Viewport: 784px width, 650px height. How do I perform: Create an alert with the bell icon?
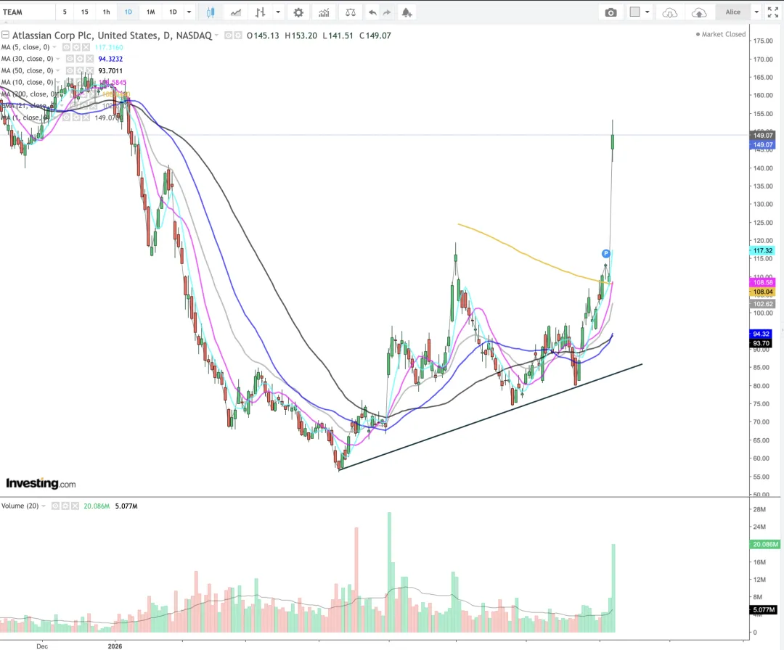407,12
